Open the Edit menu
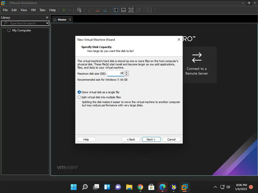Viewport: 258px width, 193px height. click(x=14, y=10)
